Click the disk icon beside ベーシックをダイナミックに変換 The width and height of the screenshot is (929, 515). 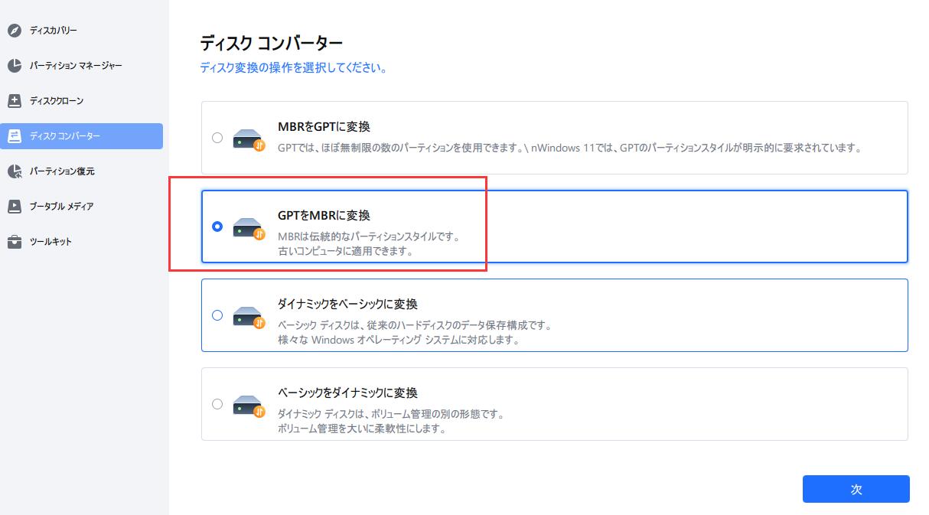pos(248,404)
